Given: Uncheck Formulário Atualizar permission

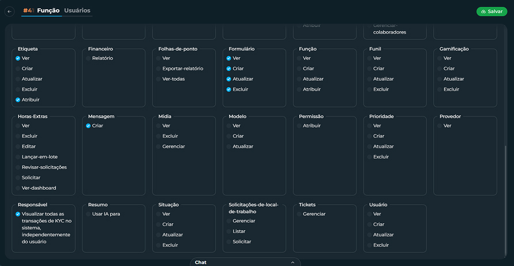Looking at the screenshot, I should coord(229,79).
